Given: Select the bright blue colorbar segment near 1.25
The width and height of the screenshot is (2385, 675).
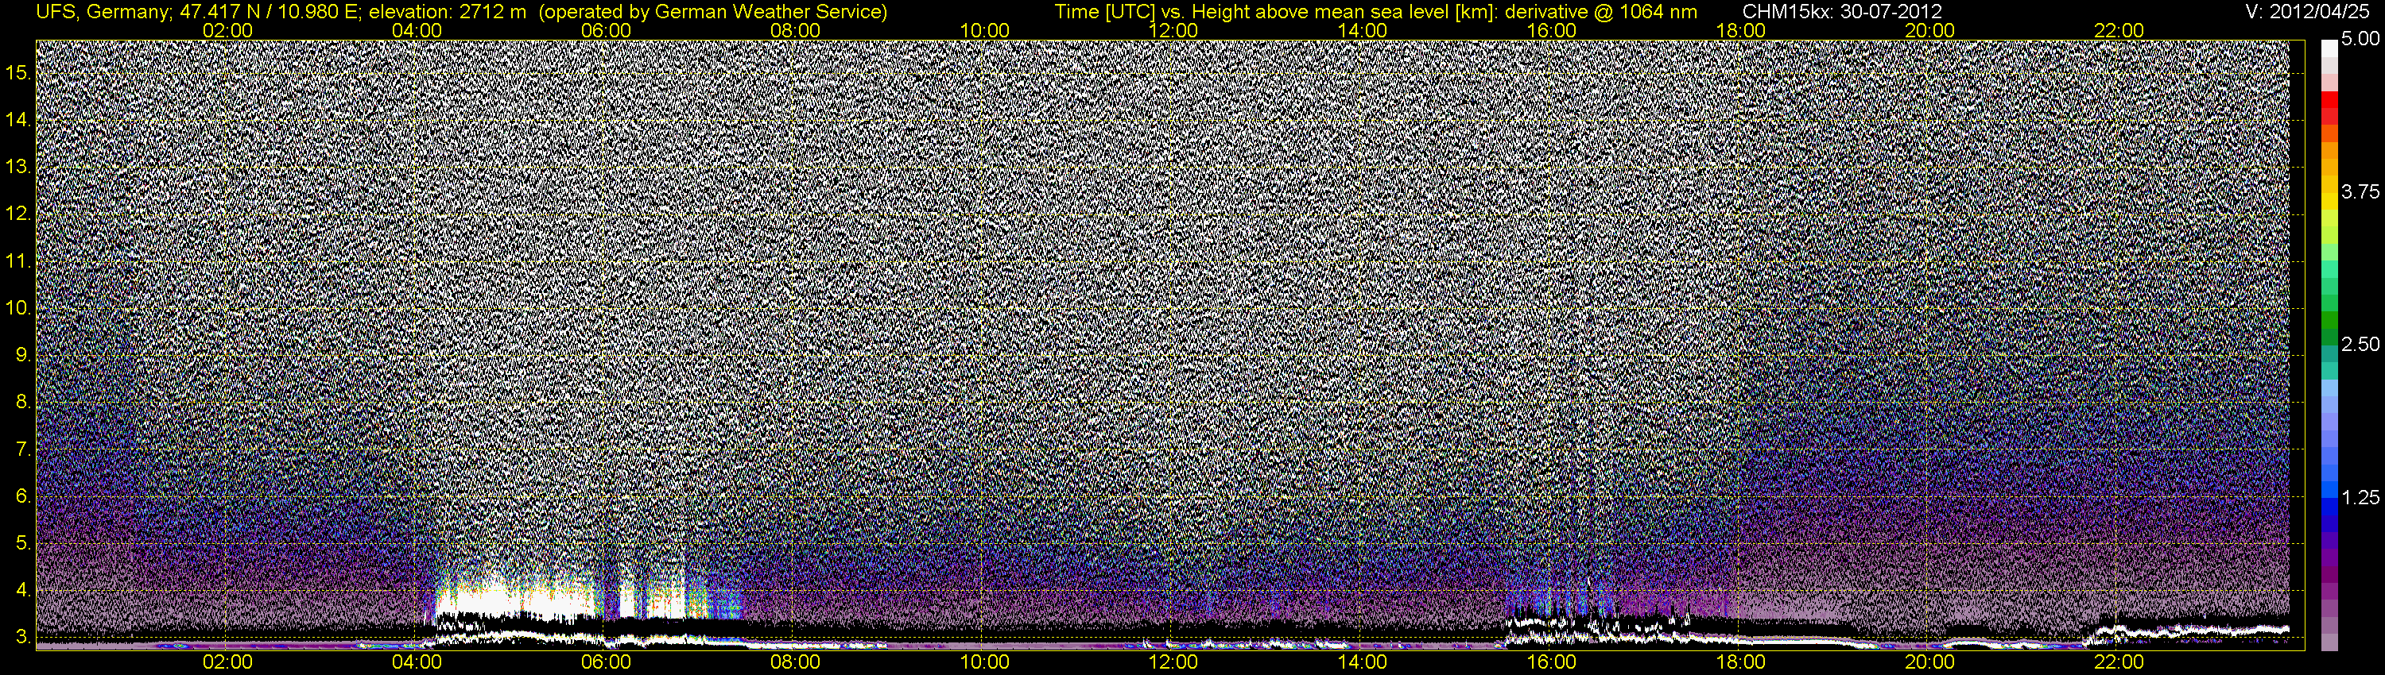Looking at the screenshot, I should [x=2329, y=488].
